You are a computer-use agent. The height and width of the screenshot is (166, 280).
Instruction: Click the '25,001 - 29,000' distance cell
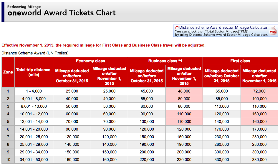(34, 145)
